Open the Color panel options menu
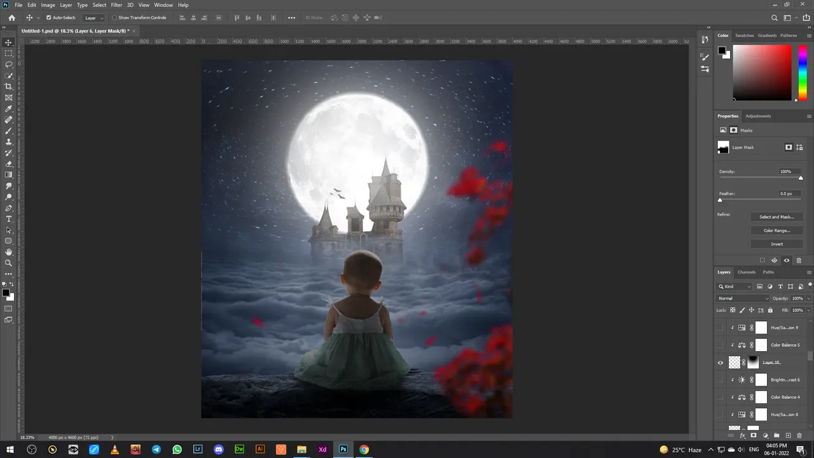 [x=809, y=36]
